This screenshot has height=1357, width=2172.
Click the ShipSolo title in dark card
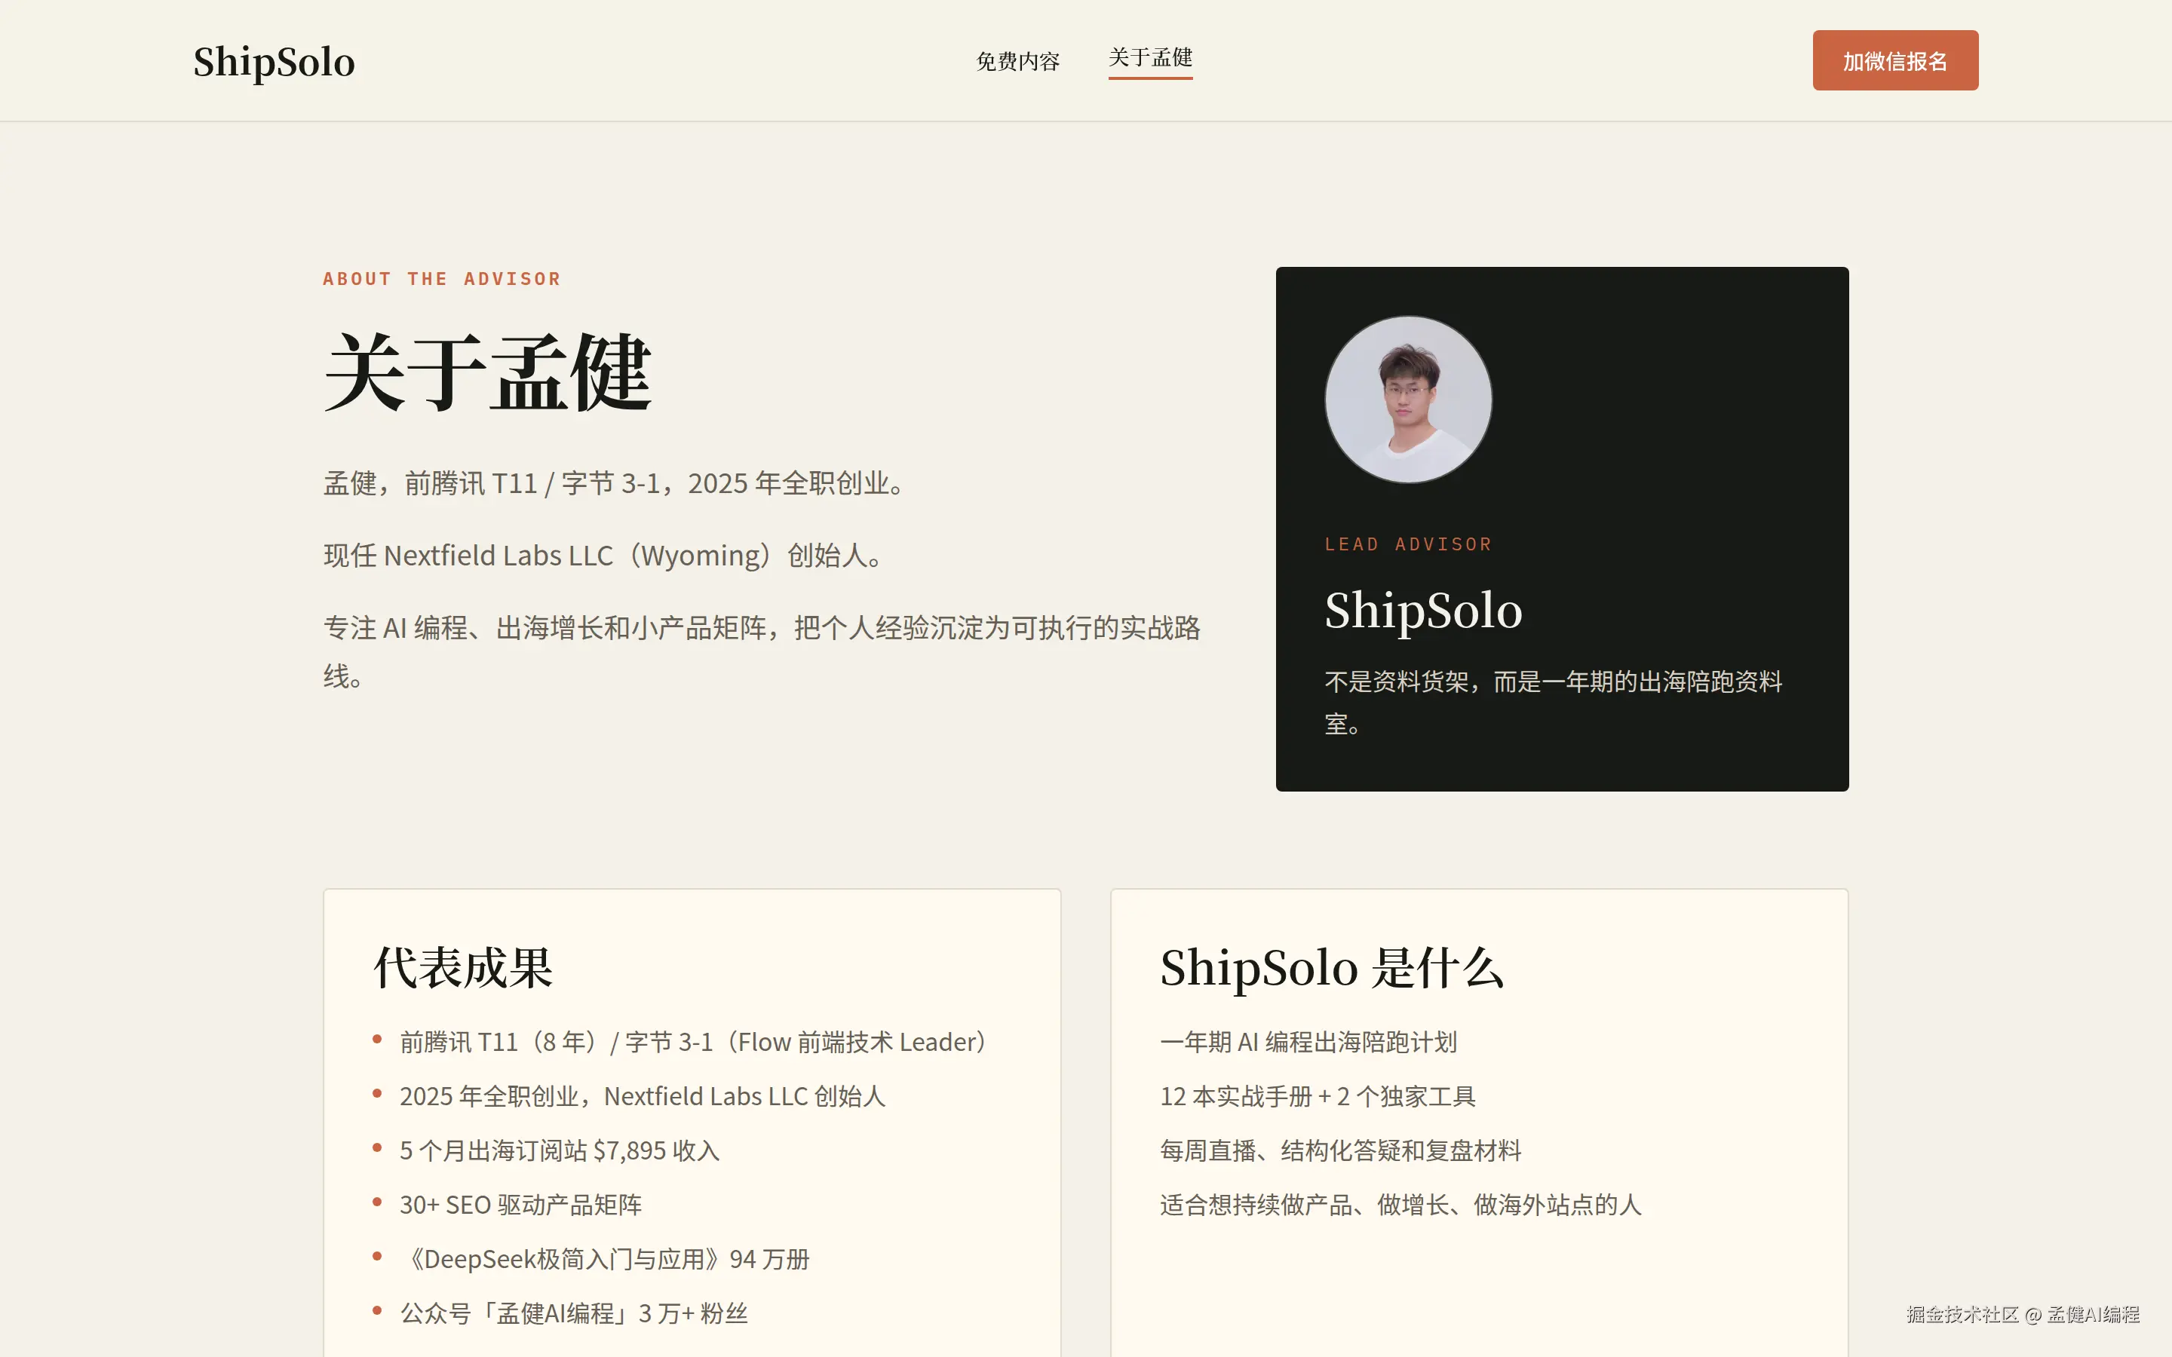tap(1423, 611)
